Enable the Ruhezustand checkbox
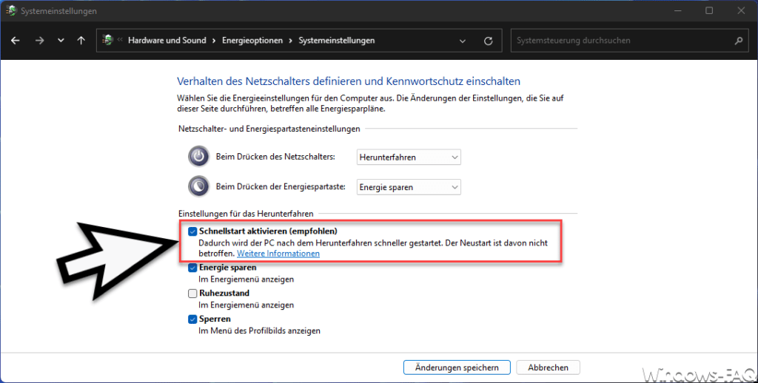This screenshot has height=383, width=758. pos(192,294)
